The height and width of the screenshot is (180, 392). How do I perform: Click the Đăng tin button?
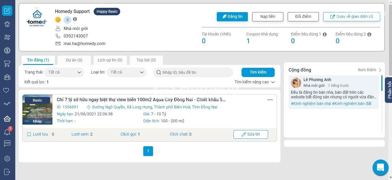[232, 17]
